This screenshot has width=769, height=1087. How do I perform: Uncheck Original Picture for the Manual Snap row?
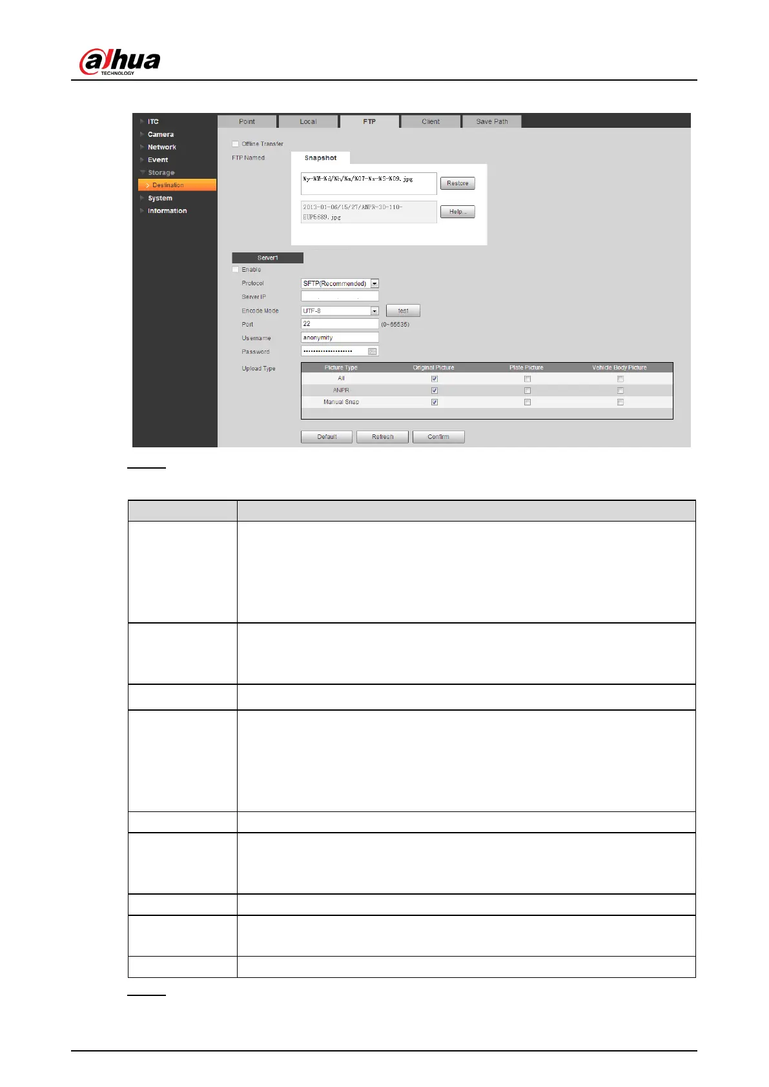435,402
